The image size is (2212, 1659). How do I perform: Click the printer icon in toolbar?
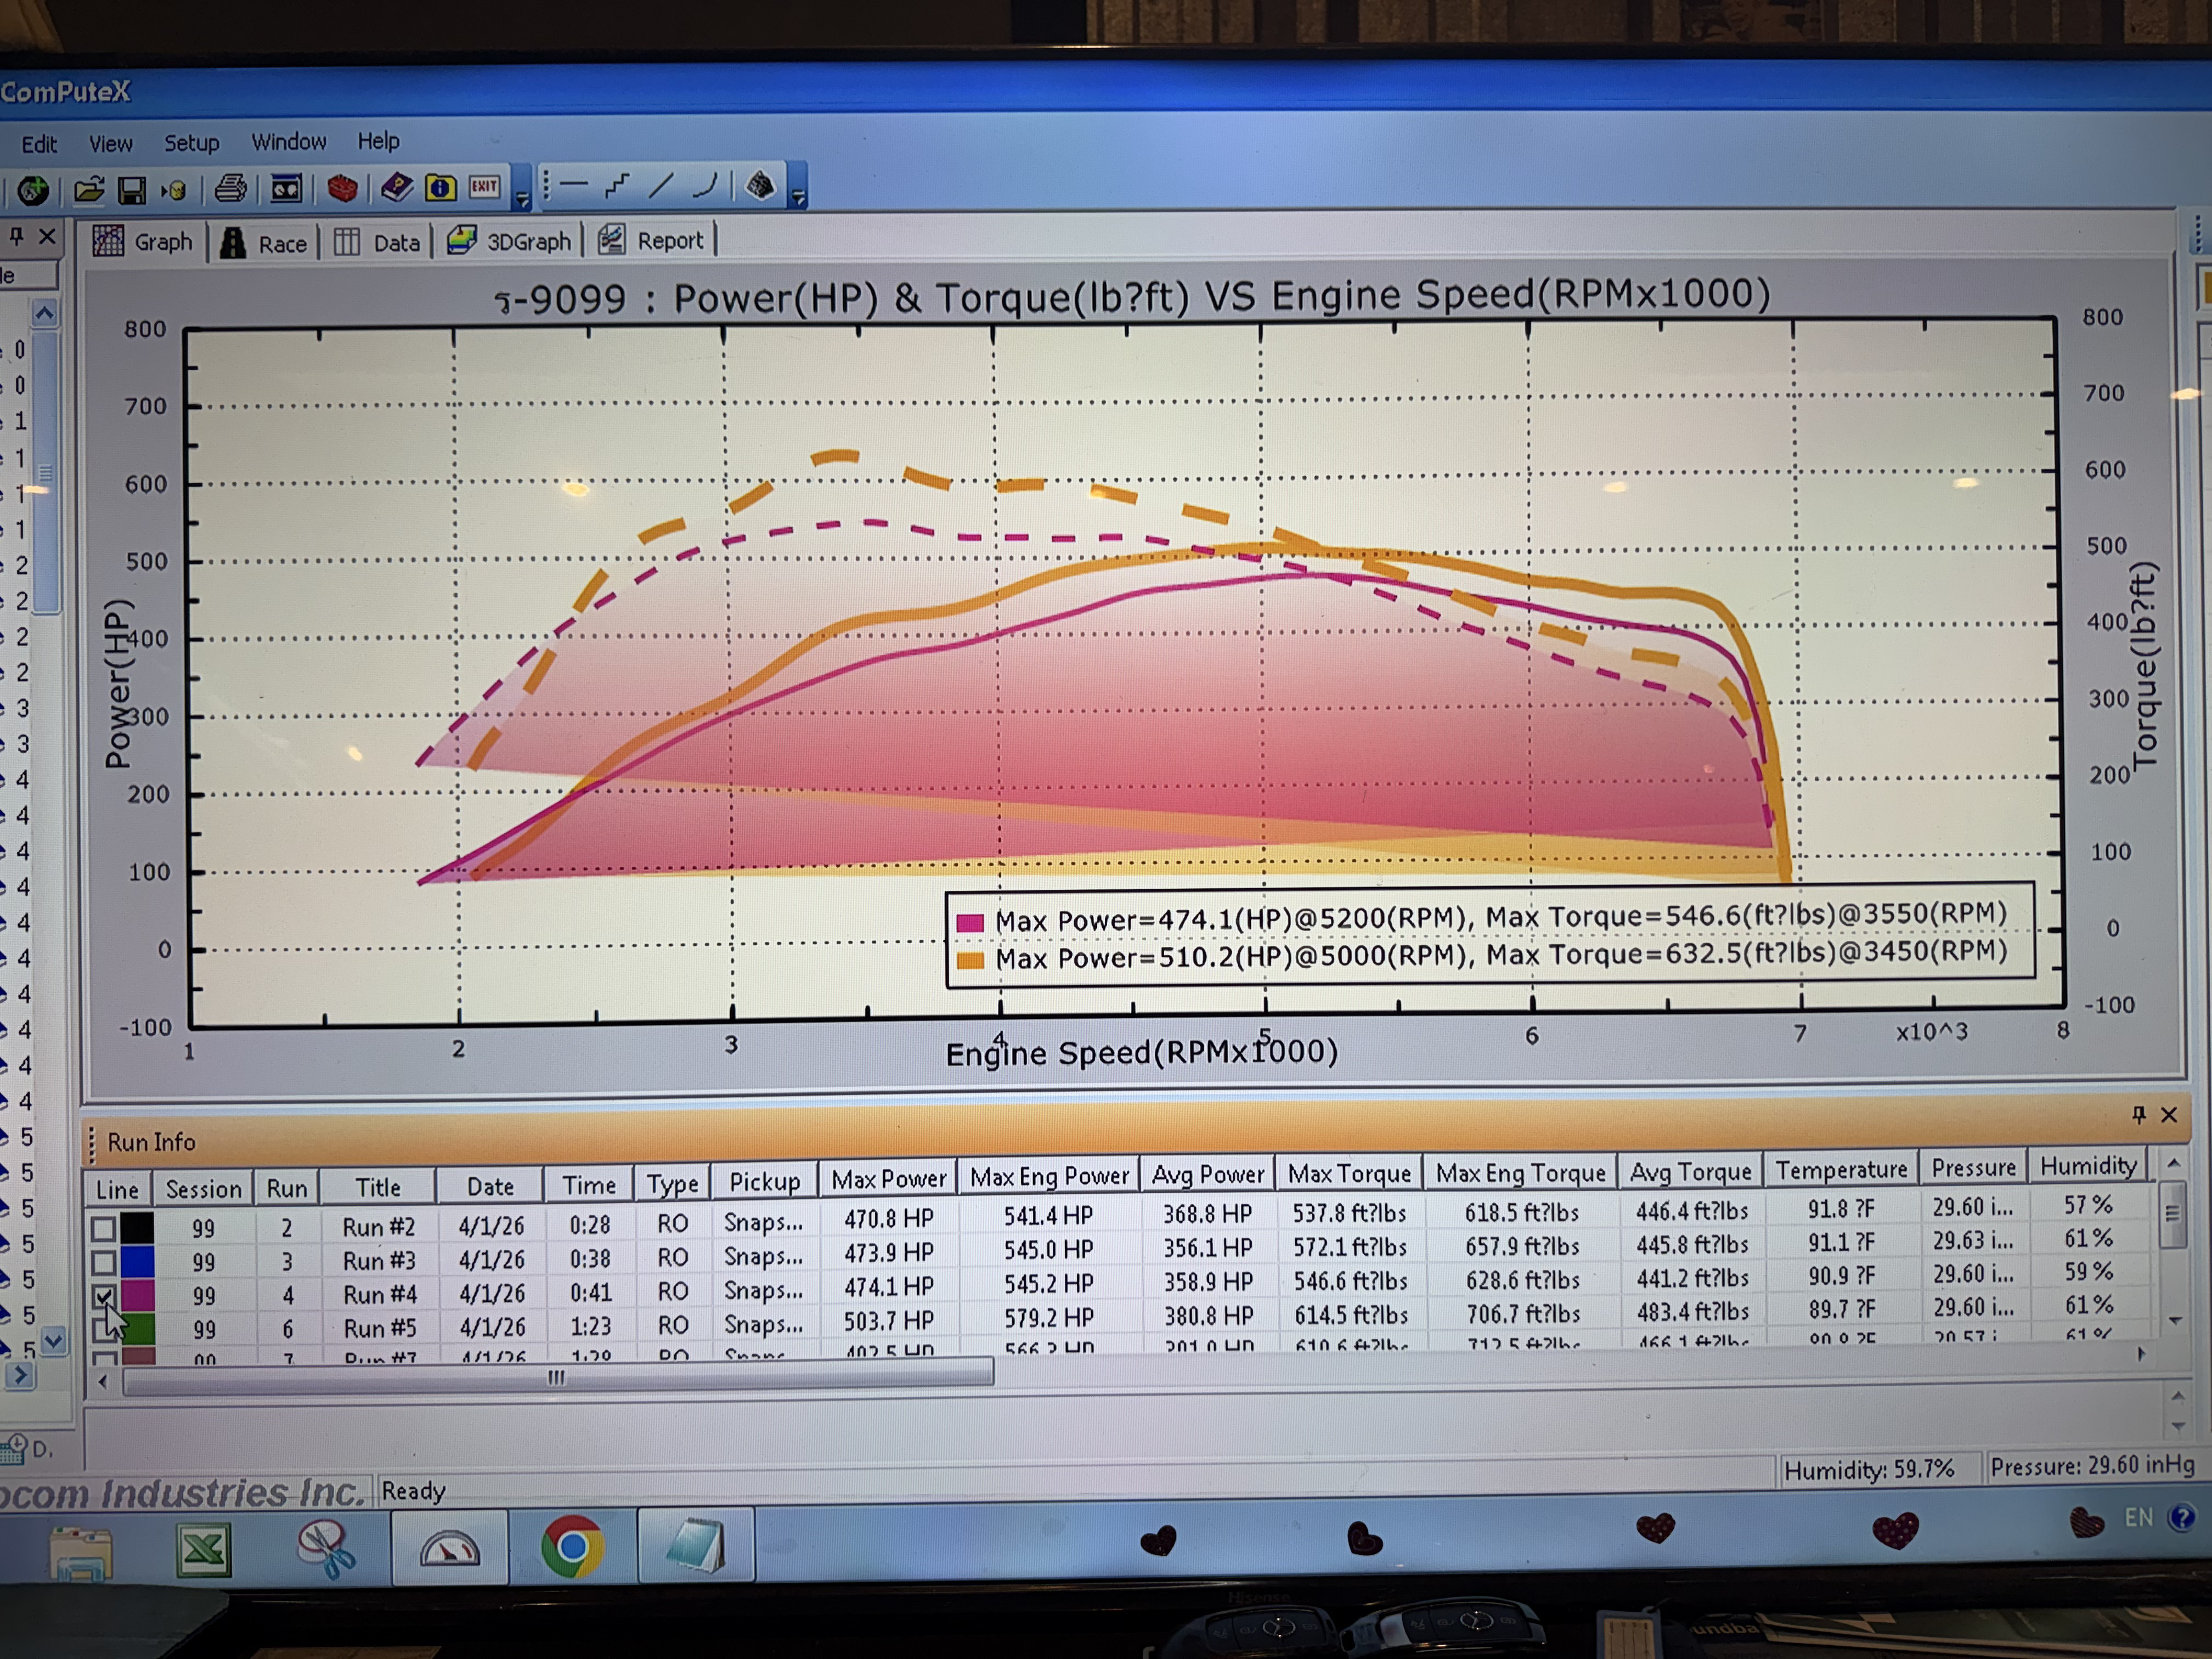coord(231,188)
